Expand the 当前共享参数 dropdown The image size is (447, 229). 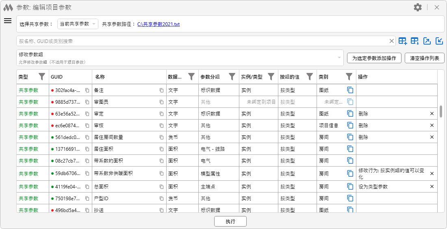click(x=78, y=24)
